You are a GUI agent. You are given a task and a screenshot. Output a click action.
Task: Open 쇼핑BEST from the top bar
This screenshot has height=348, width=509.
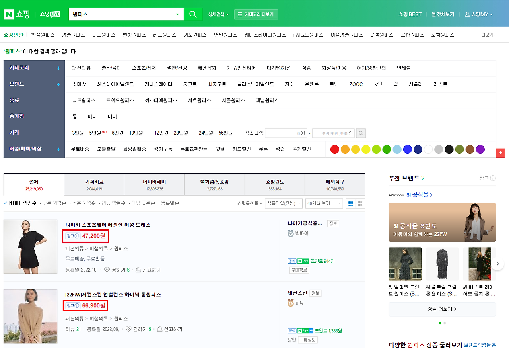(410, 14)
